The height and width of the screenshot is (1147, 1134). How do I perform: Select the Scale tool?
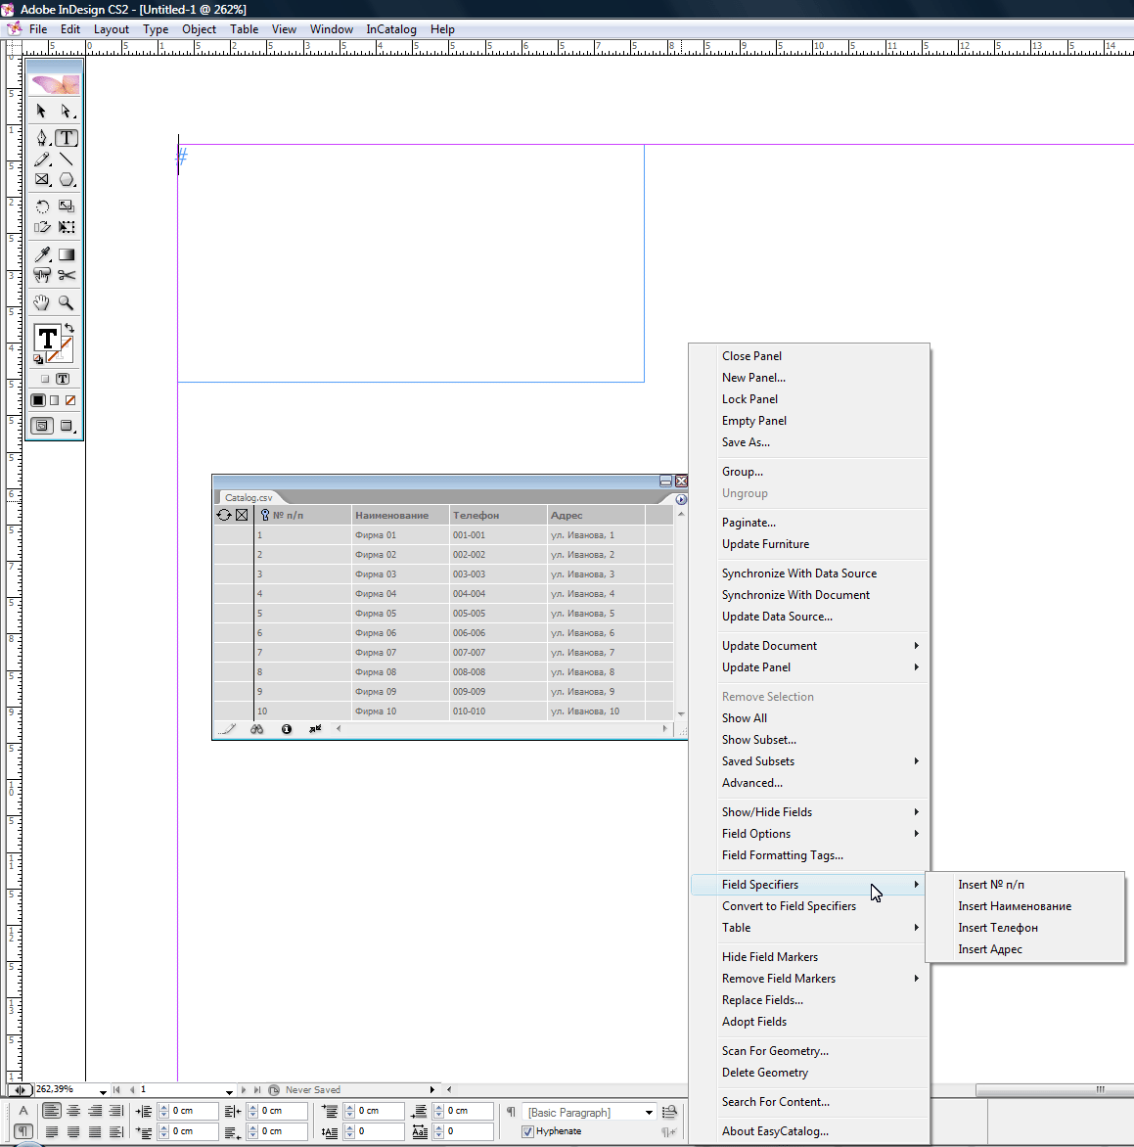point(67,206)
